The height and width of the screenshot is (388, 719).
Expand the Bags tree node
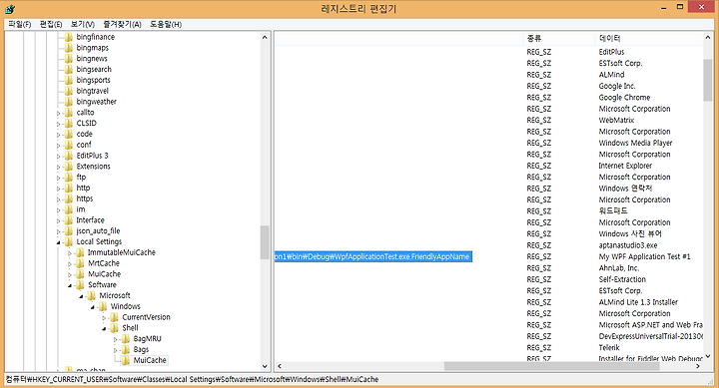click(116, 350)
